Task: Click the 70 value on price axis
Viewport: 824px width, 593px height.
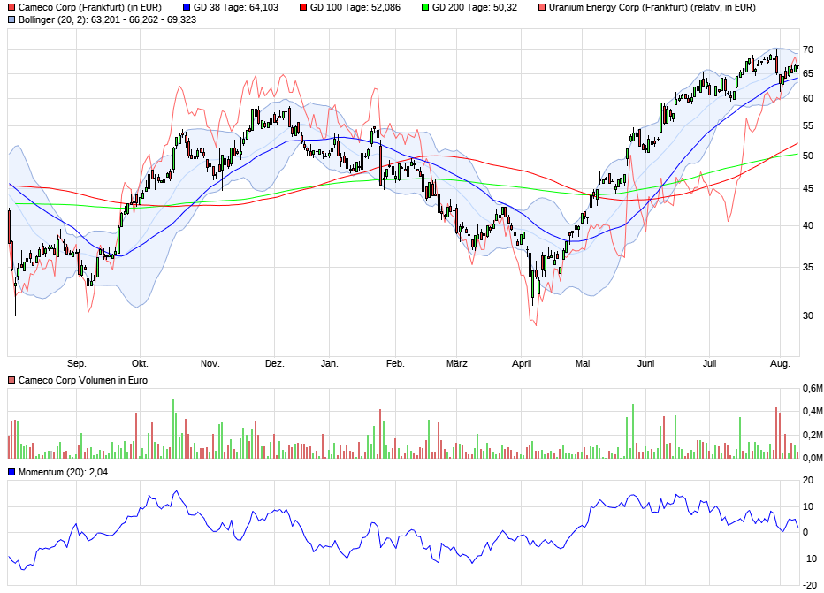Action: click(x=808, y=49)
